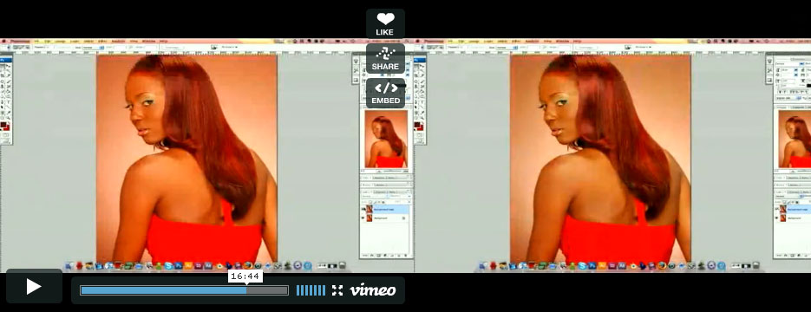The image size is (811, 312).
Task: Like this video with the heart button
Action: [385, 23]
